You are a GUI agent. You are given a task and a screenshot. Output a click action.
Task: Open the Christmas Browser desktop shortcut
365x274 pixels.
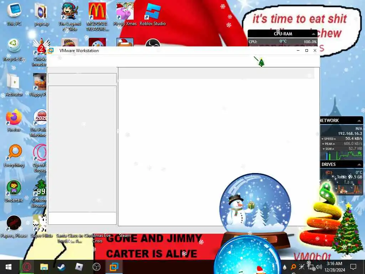tap(40, 193)
